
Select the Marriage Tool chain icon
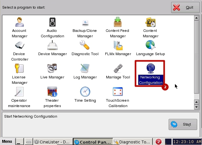pos(118,69)
